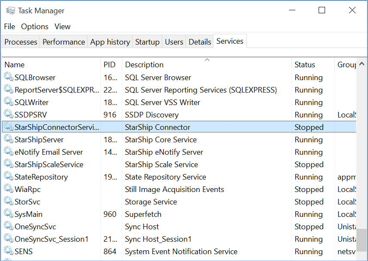Click the scrollbar up arrow
The height and width of the screenshot is (261, 368).
pyautogui.click(x=362, y=64)
